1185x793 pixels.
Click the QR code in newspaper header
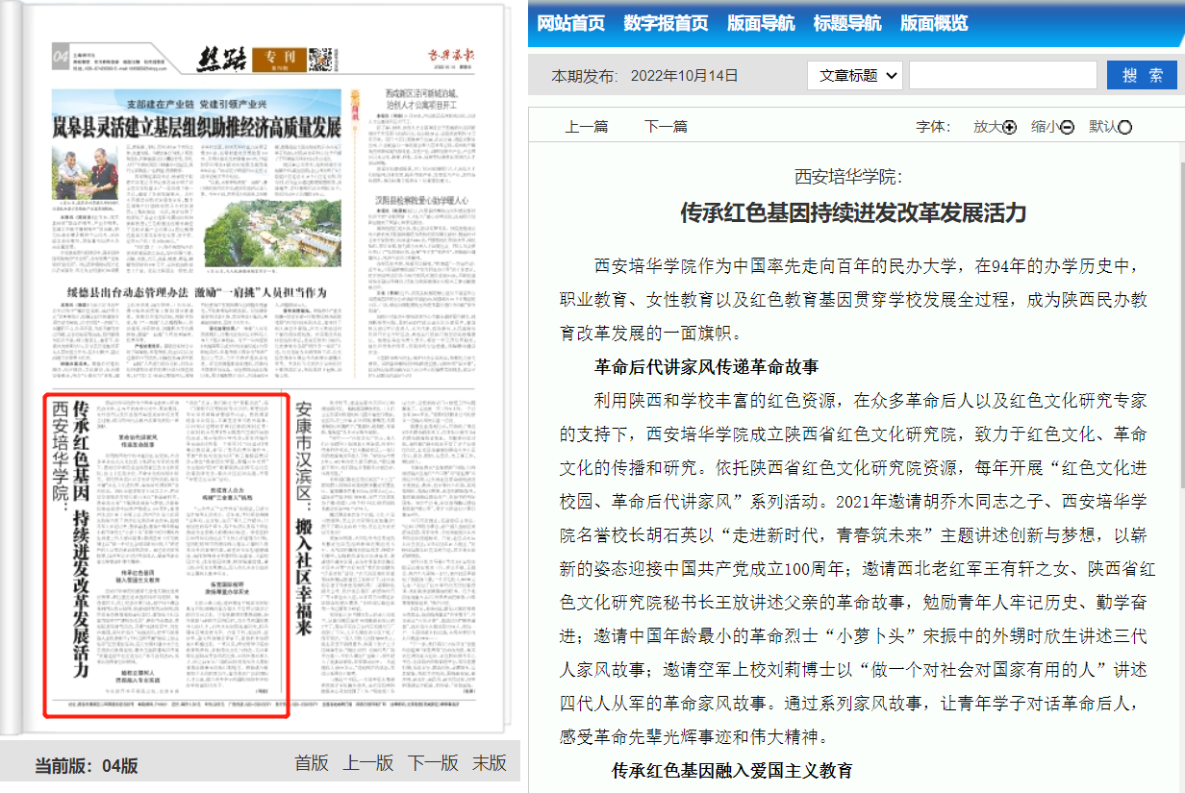pyautogui.click(x=321, y=60)
